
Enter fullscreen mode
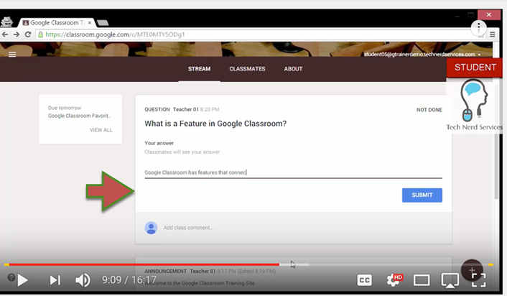[478, 280]
